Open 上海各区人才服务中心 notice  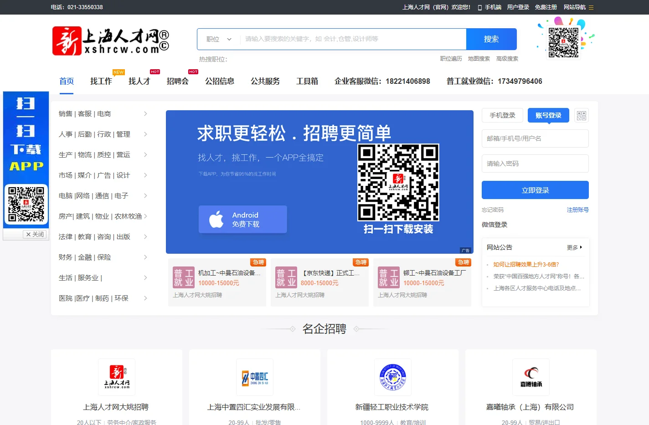coord(537,288)
